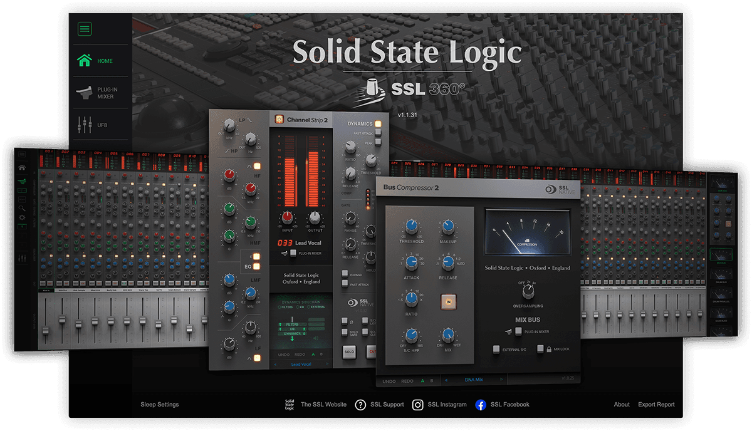Open the Lead Vocal preset selector
Image resolution: width=752 pixels, height=431 pixels.
point(301,364)
